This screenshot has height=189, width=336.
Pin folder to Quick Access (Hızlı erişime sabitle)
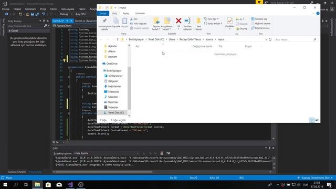pos(104,24)
